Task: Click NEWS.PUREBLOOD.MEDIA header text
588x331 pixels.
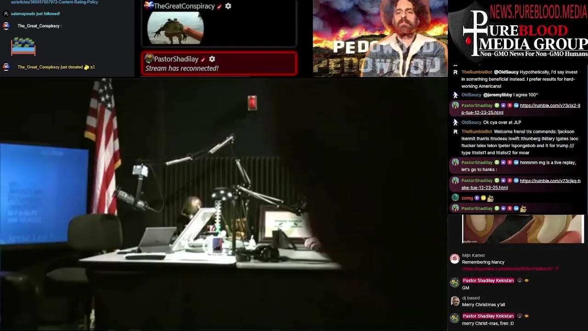Action: tap(538, 11)
